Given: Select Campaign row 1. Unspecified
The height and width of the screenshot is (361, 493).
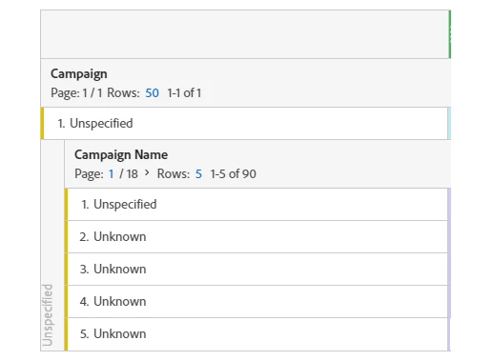Looking at the screenshot, I should pyautogui.click(x=245, y=123).
